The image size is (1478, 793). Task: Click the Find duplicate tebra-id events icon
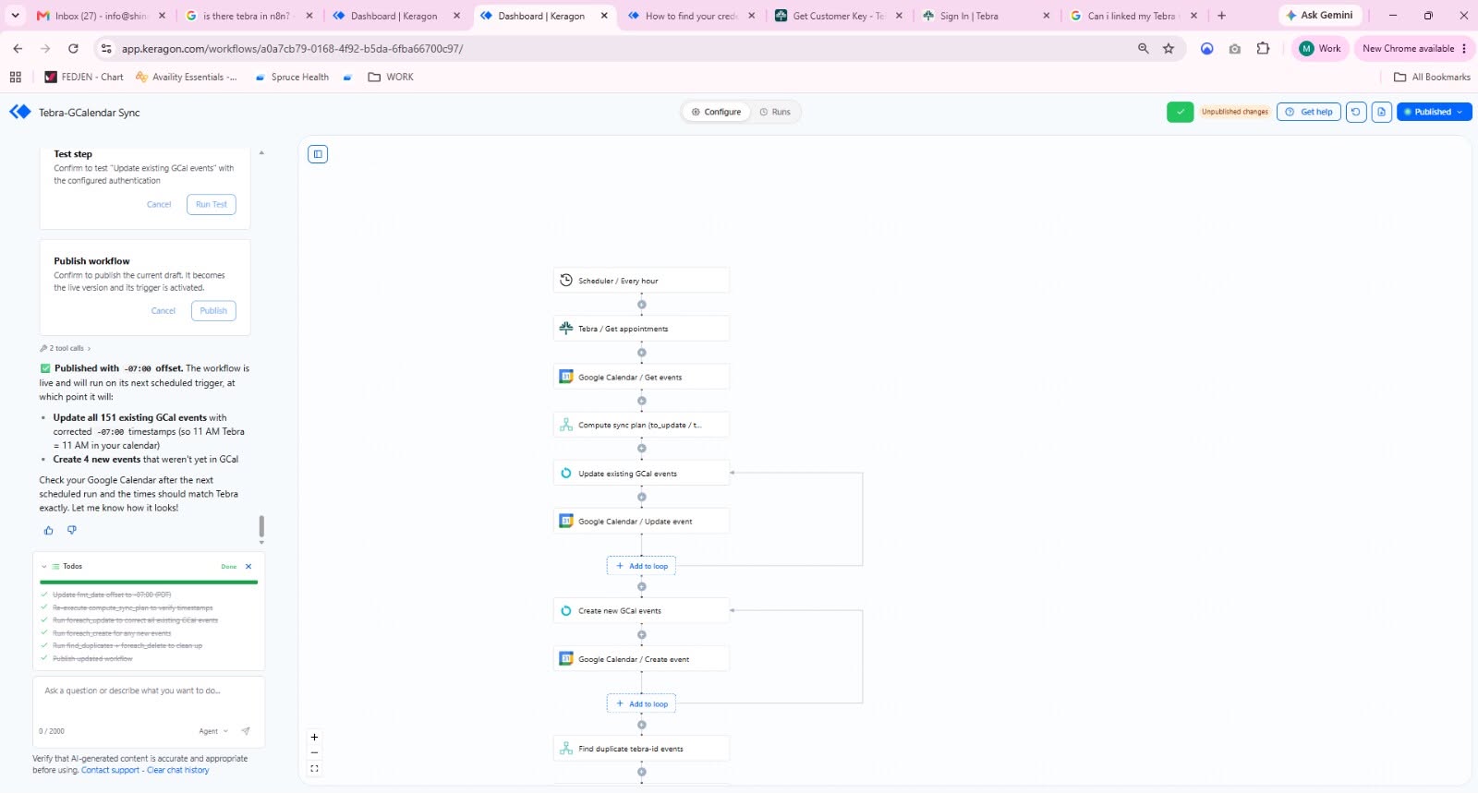566,749
